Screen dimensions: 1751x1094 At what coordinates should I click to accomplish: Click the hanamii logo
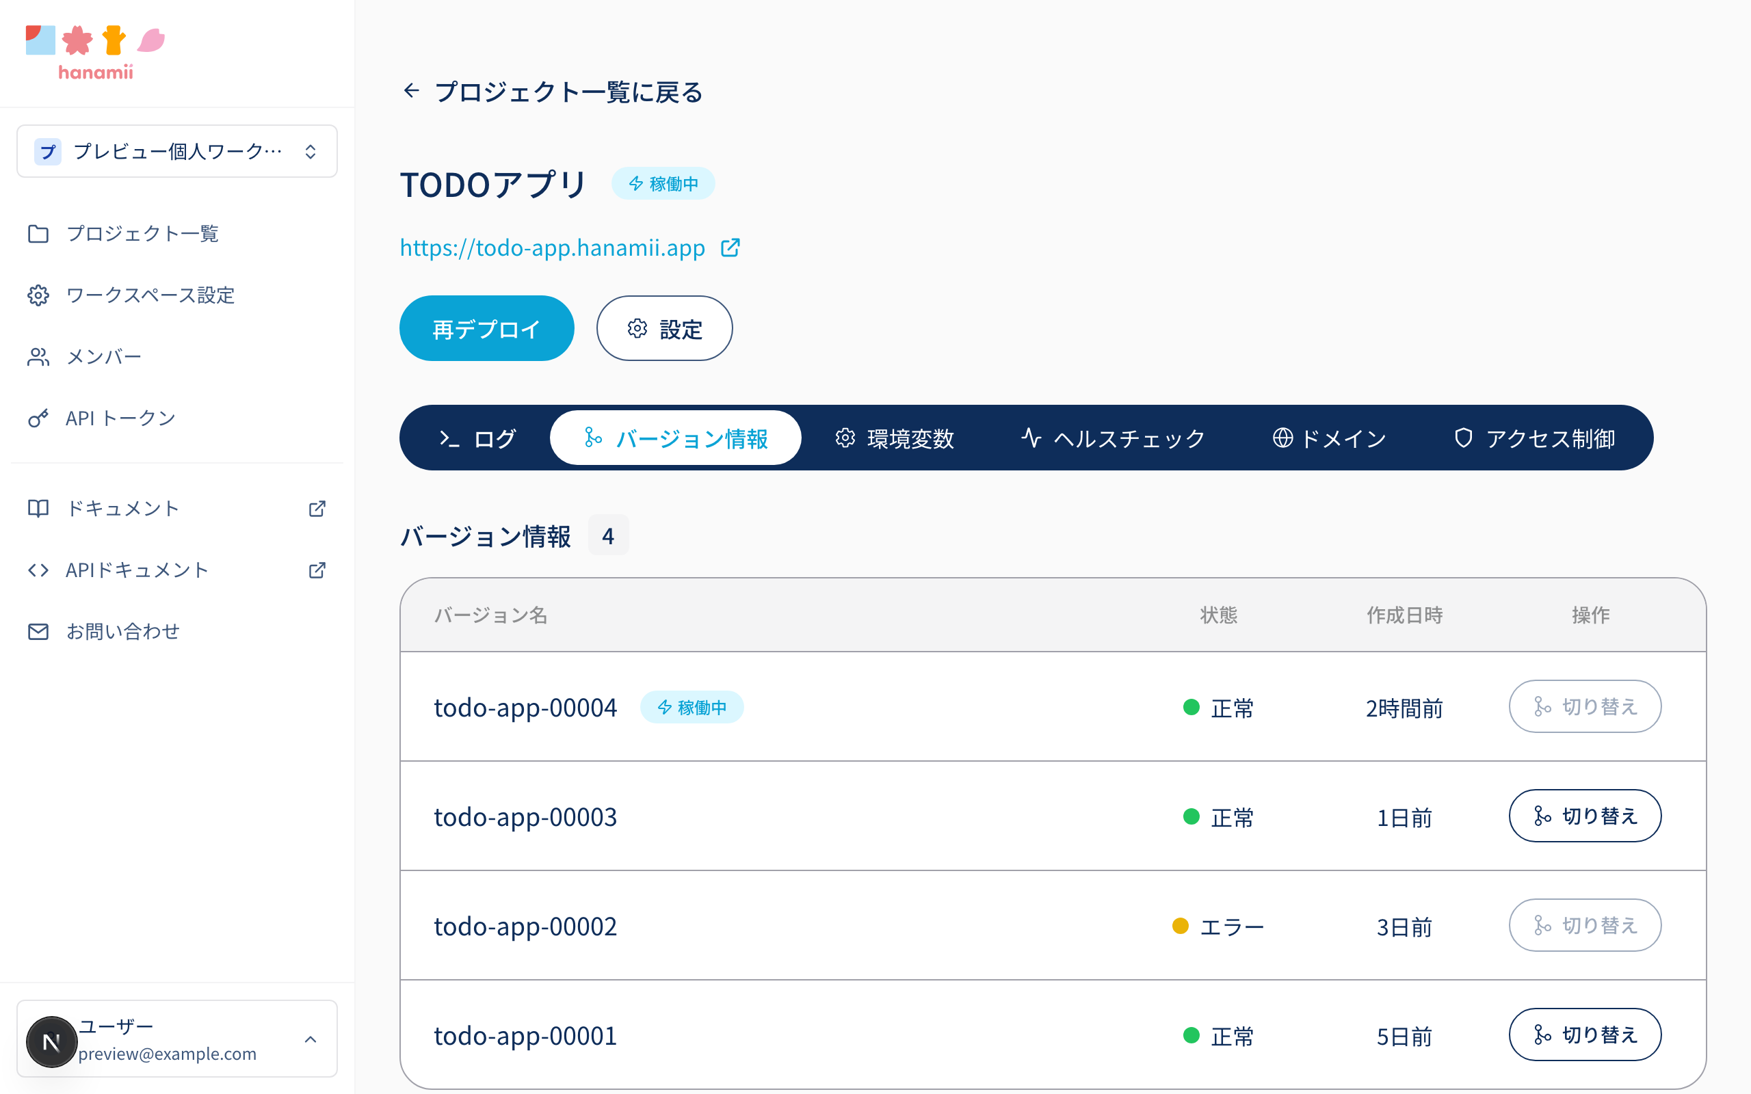pyautogui.click(x=96, y=52)
